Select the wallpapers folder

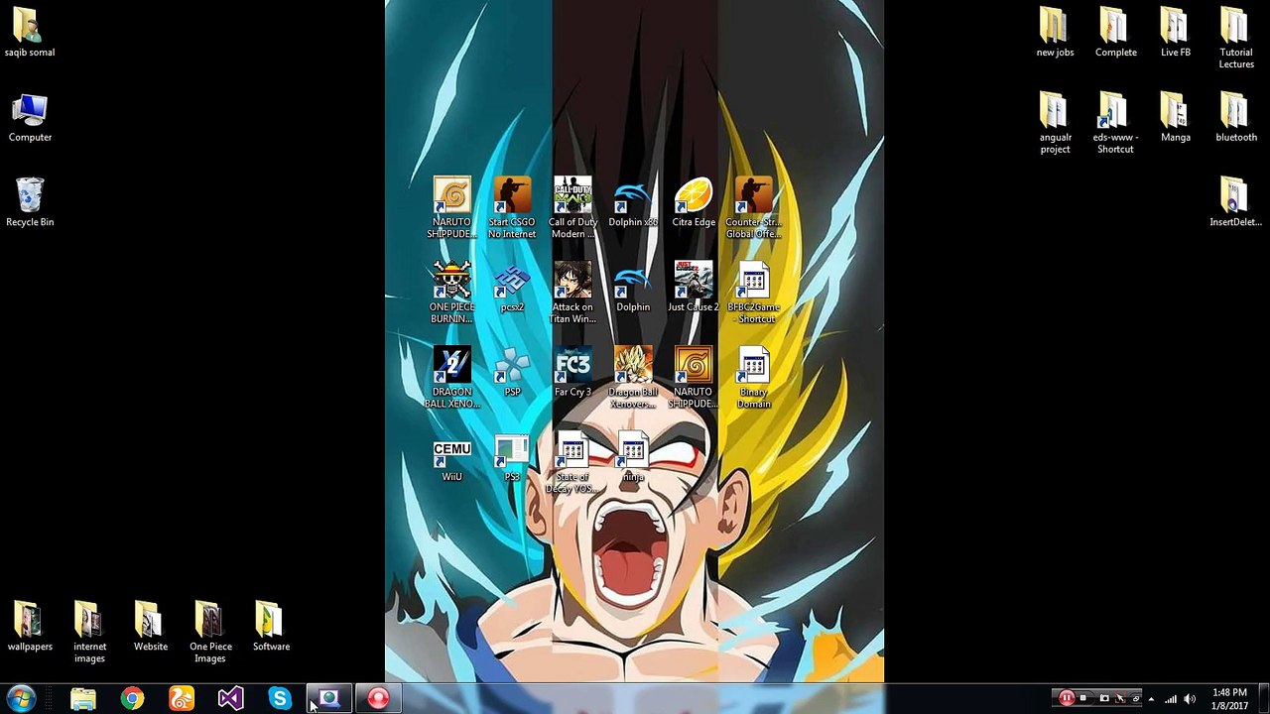tap(30, 627)
